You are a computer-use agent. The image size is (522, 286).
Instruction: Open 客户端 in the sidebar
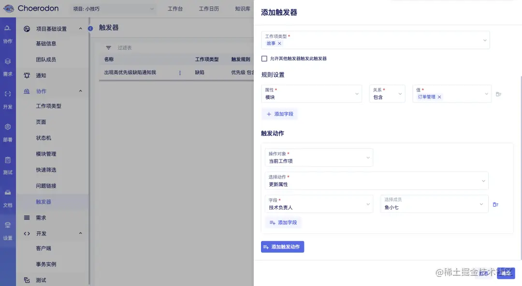click(x=43, y=248)
